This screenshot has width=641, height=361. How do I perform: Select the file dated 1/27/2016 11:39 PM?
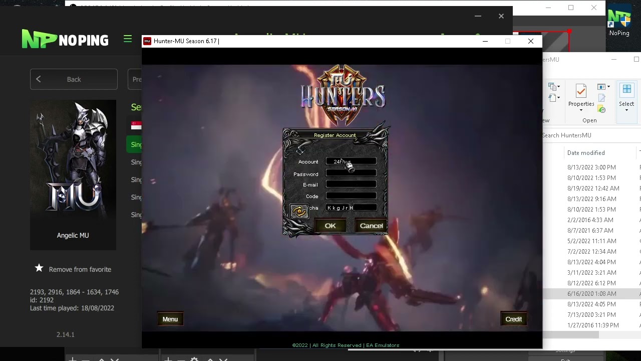click(593, 325)
